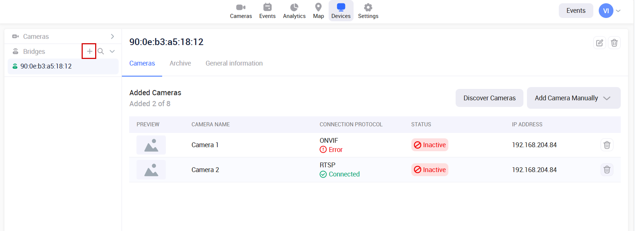This screenshot has height=231, width=635.
Task: Open the Add Camera Manually dropdown
Action: 573,98
